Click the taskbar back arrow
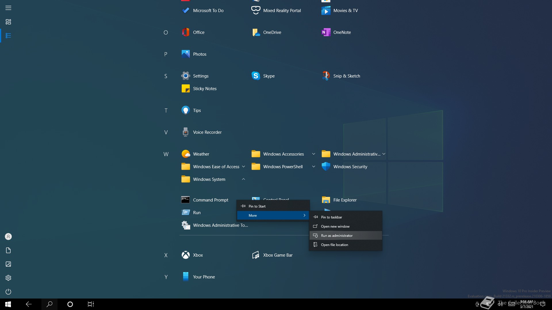Image resolution: width=552 pixels, height=310 pixels. [29, 304]
